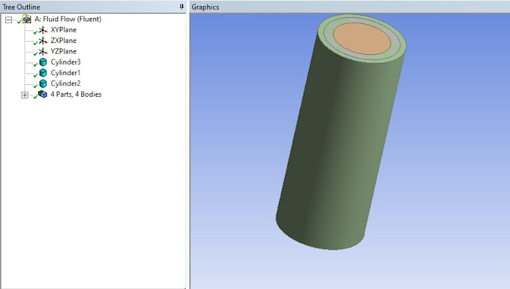510x289 pixels.
Task: Click the 4 Parts, 4 Bodies icon
Action: (x=43, y=94)
